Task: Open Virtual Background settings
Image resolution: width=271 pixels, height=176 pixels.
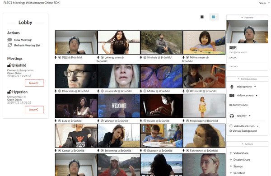Action: click(244, 131)
